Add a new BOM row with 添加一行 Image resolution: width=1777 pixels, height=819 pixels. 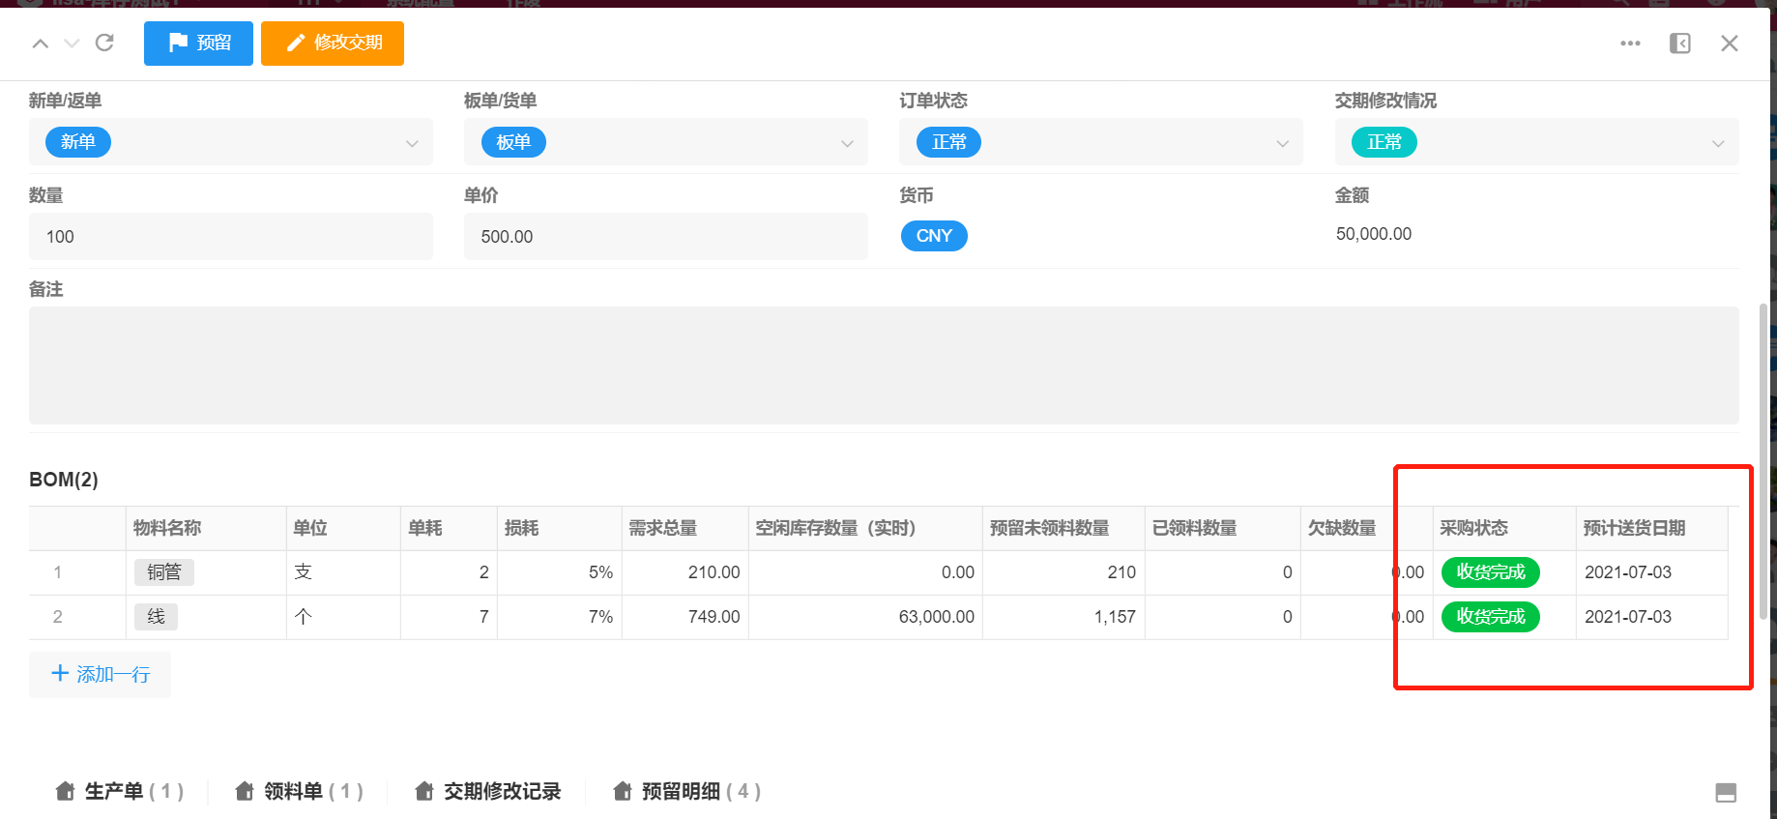point(101,674)
